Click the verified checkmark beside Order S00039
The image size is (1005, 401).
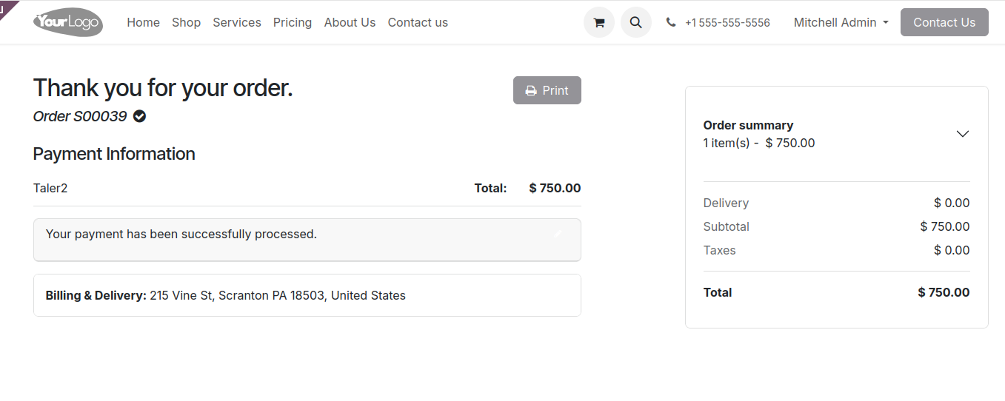tap(139, 116)
